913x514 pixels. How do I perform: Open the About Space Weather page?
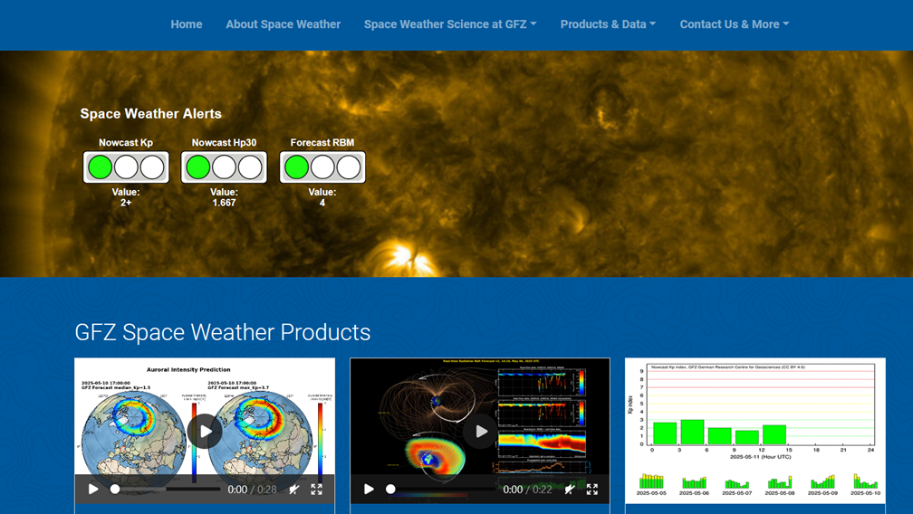pyautogui.click(x=284, y=24)
